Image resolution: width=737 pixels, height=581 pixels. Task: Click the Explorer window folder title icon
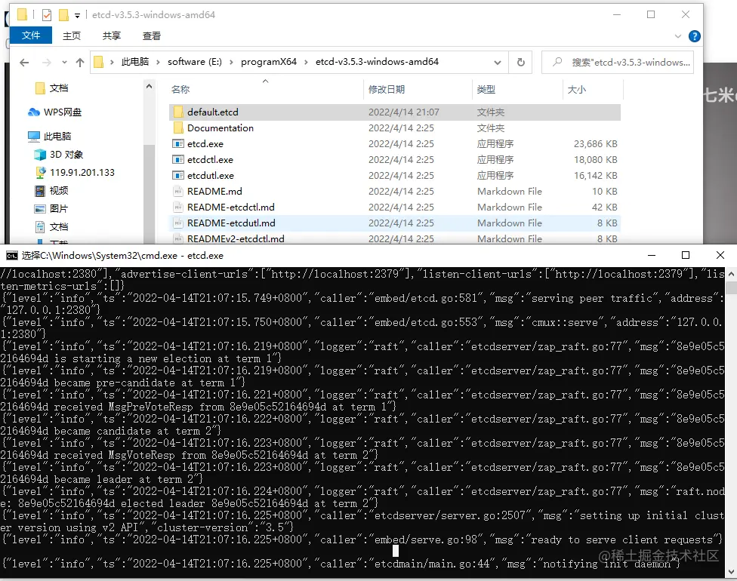22,15
